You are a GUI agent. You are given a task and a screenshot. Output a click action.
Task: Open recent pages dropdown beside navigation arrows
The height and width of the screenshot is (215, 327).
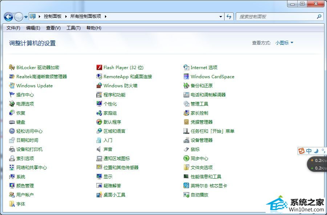pos(26,17)
